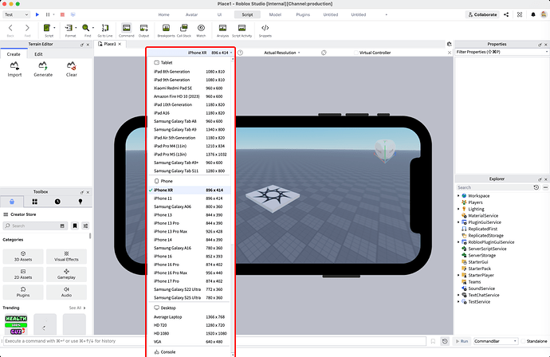This screenshot has width=550, height=357.
Task: Open the Breakpoints panel icon
Action: (166, 28)
